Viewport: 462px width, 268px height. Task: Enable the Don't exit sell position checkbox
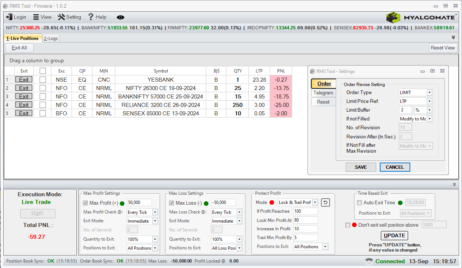(348, 225)
